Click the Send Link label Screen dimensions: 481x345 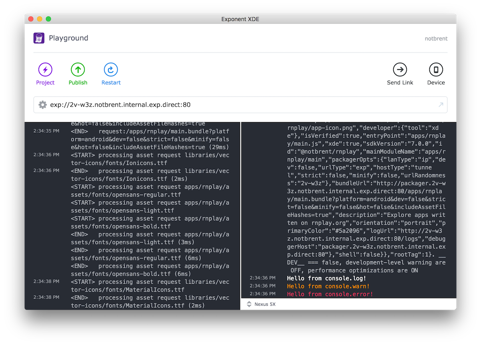point(400,83)
